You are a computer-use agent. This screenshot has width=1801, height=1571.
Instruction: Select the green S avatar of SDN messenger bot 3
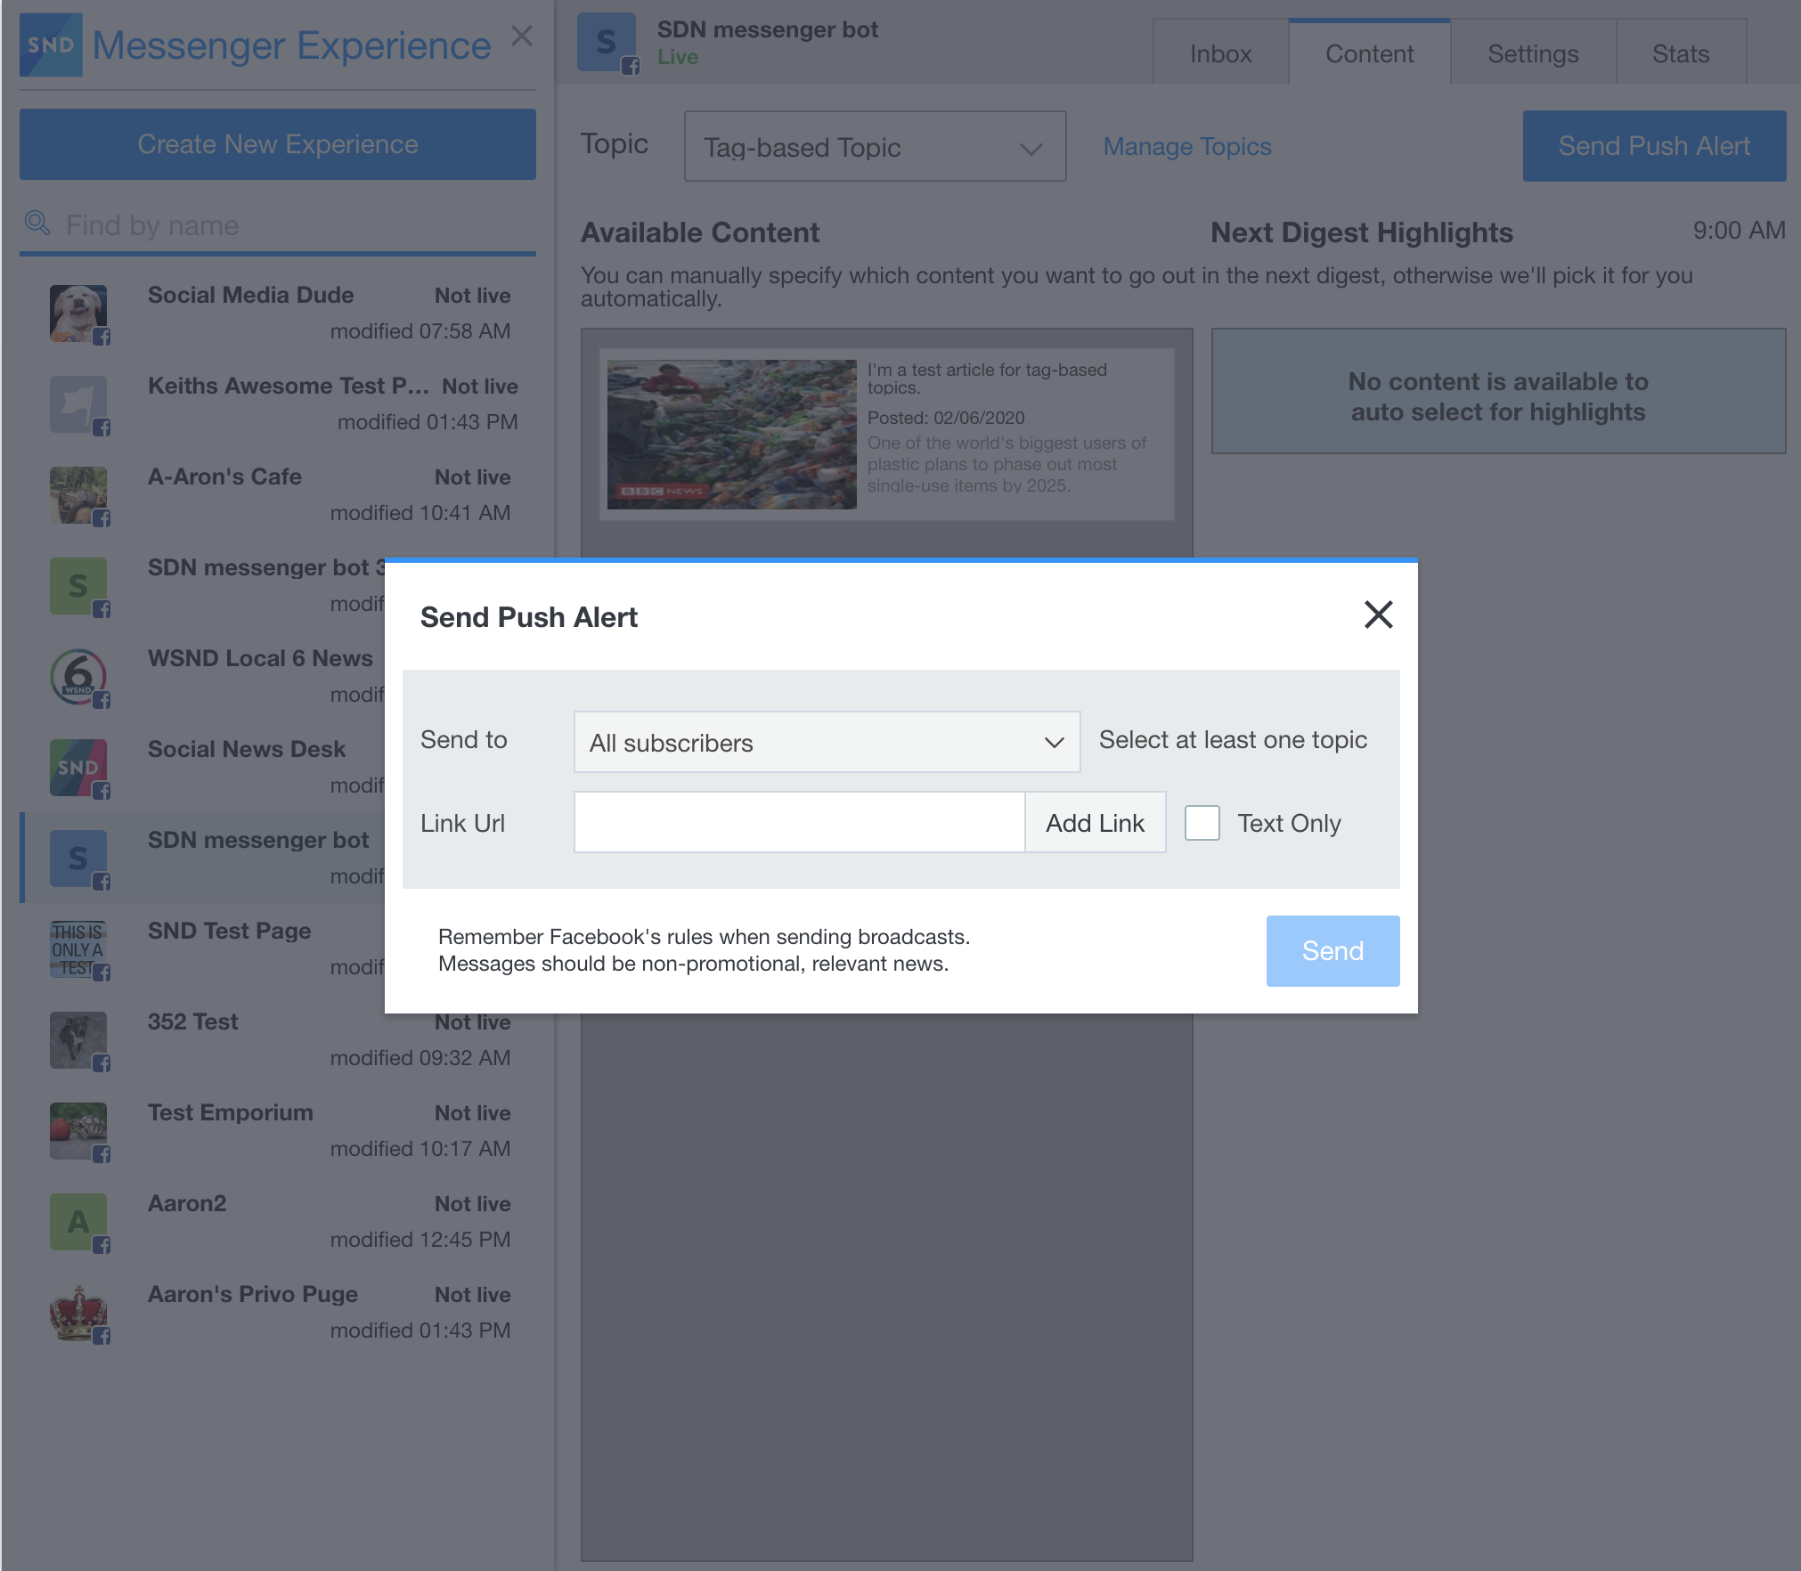(78, 586)
